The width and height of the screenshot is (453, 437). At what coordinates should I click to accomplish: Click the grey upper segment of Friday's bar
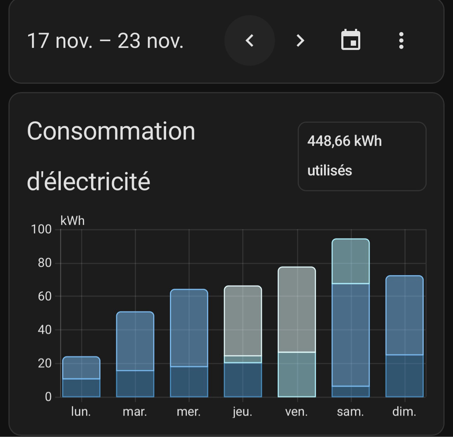click(297, 309)
